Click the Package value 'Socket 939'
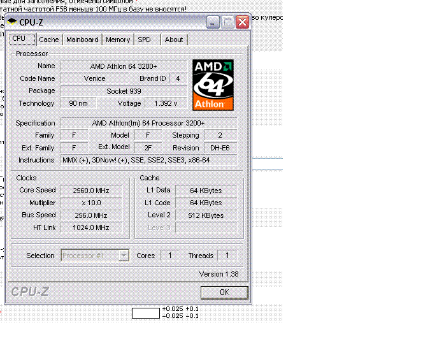 pyautogui.click(x=124, y=91)
